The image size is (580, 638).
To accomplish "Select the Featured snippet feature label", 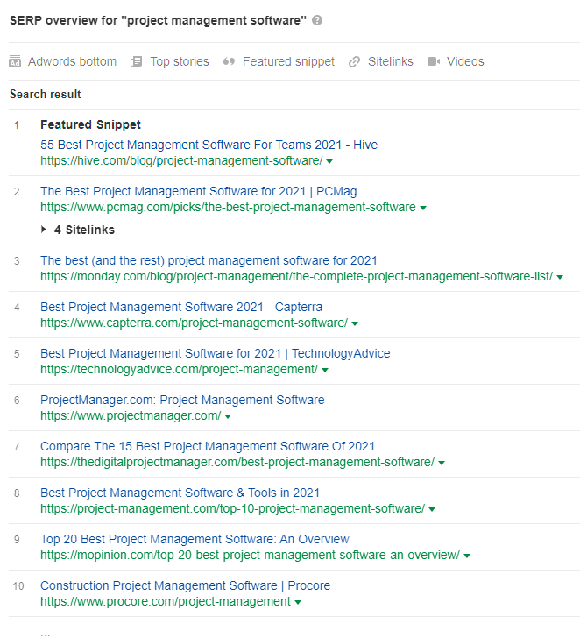I will tap(288, 61).
